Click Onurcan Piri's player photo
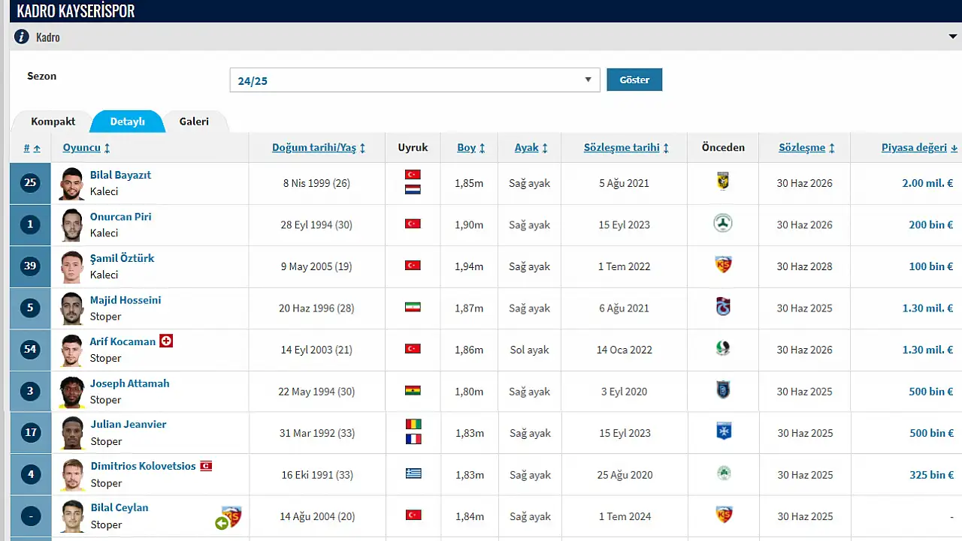Image resolution: width=962 pixels, height=541 pixels. click(x=72, y=224)
